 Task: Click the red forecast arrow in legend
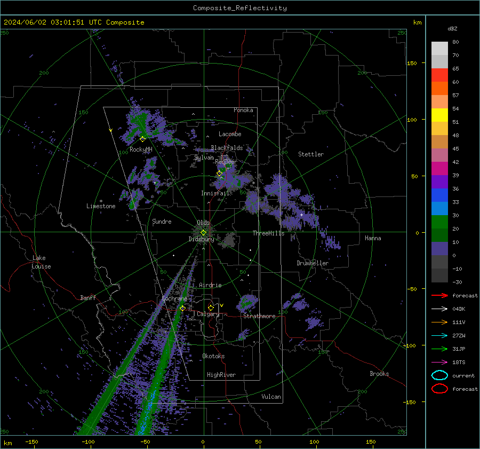coord(439,295)
